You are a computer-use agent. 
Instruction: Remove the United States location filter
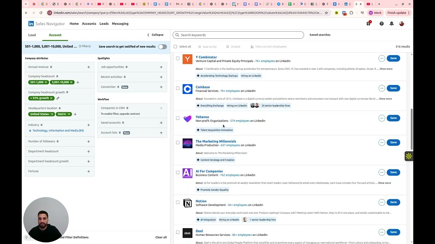pyautogui.click(x=52, y=114)
